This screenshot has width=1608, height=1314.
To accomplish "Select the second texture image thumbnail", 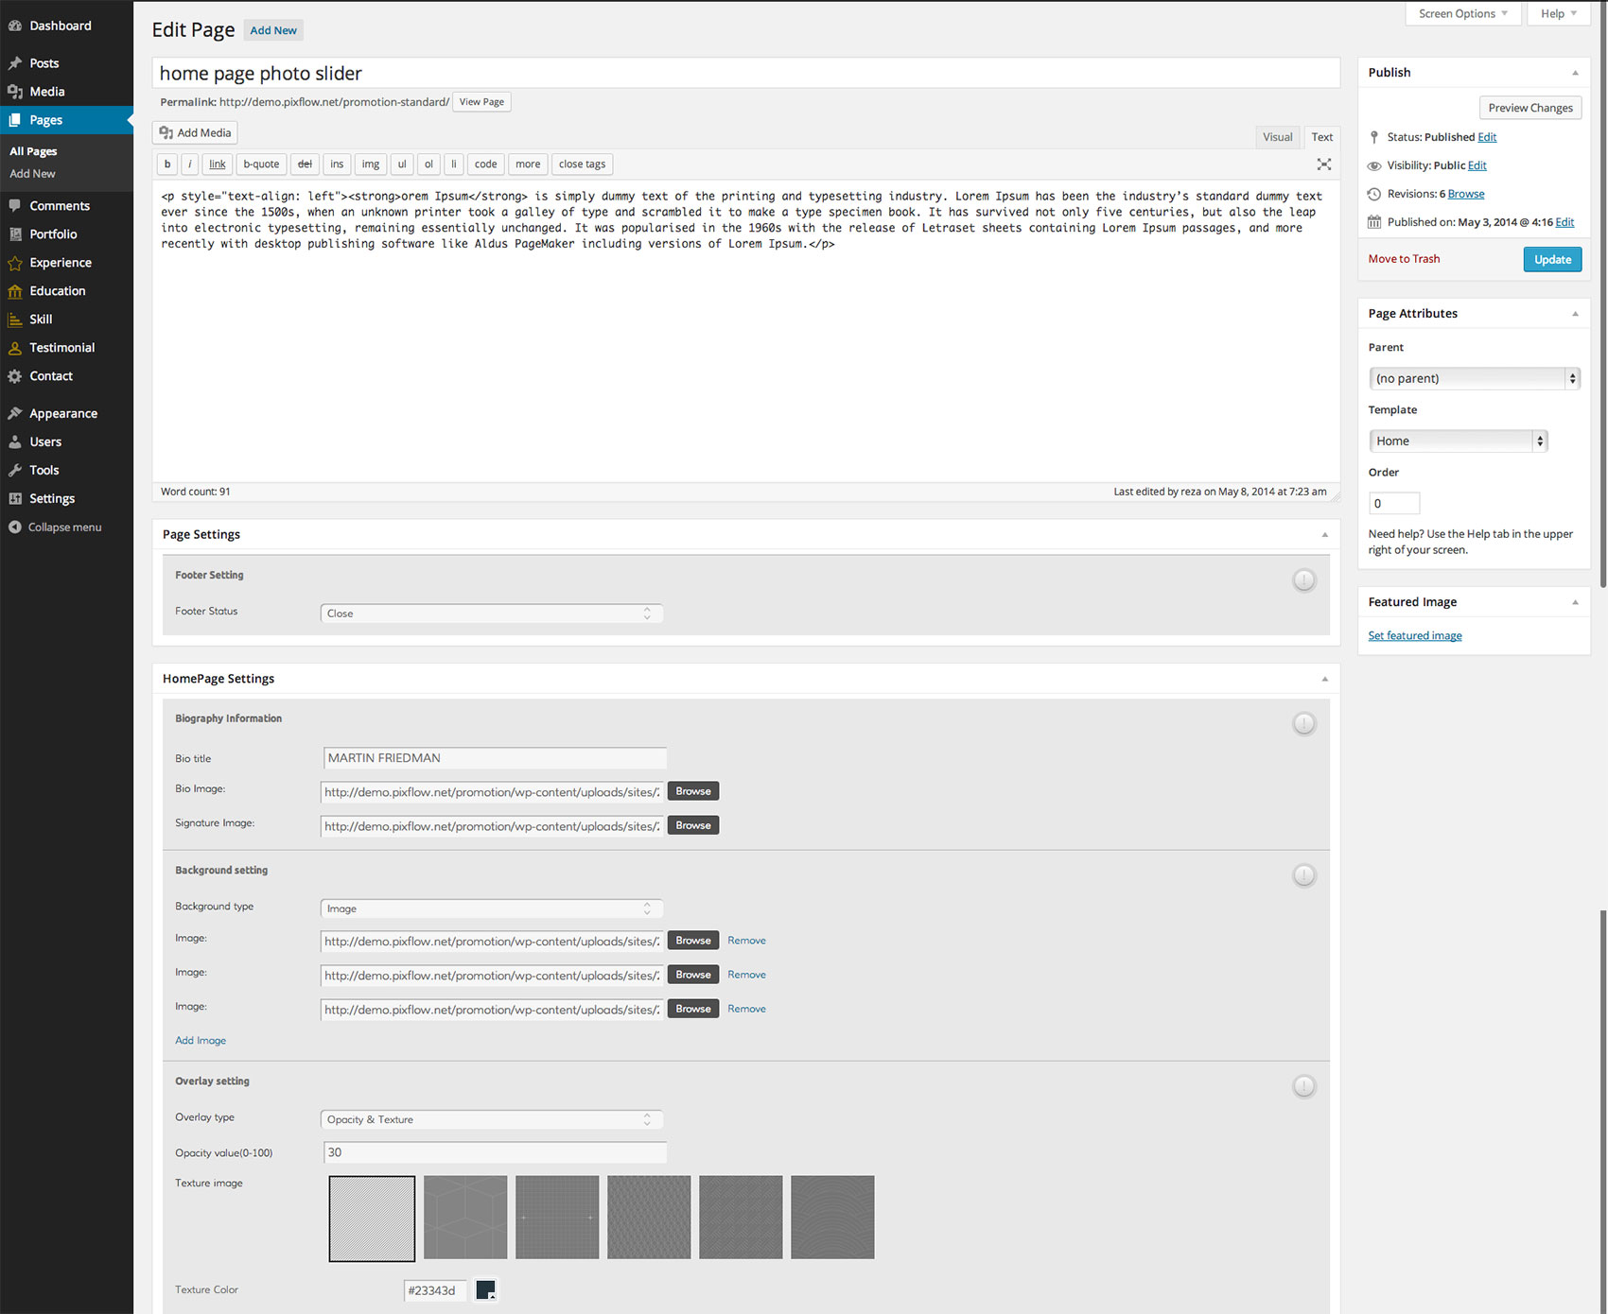I will 465,1218.
